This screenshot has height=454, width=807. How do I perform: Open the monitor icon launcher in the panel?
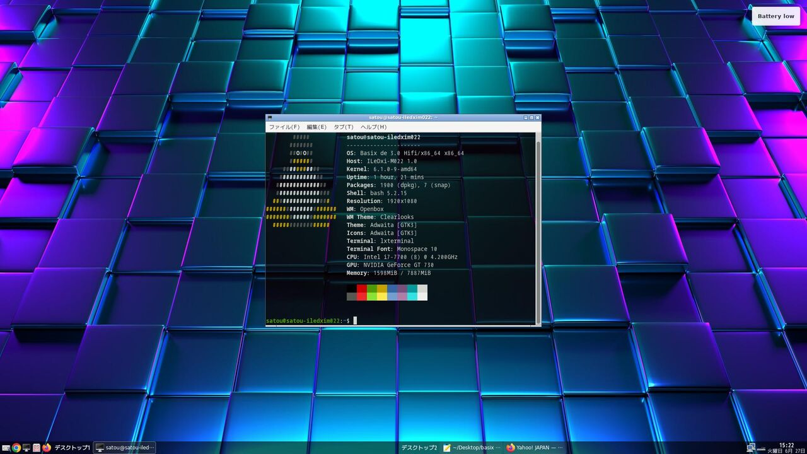pos(26,448)
